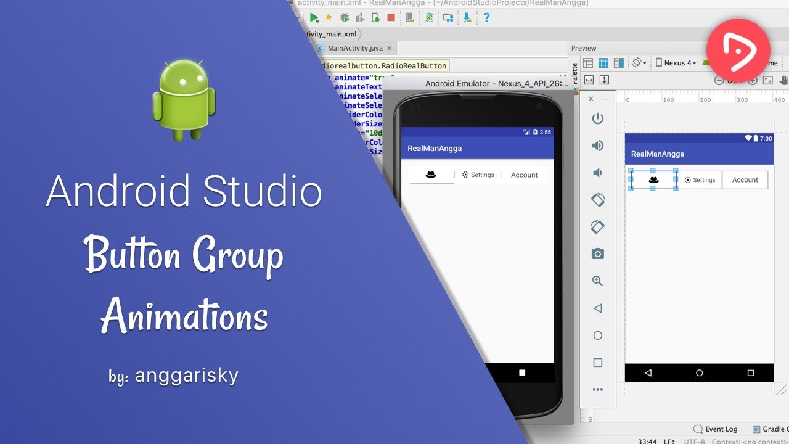Select Settings button in Preview layout
This screenshot has height=444, width=789.
click(x=700, y=180)
